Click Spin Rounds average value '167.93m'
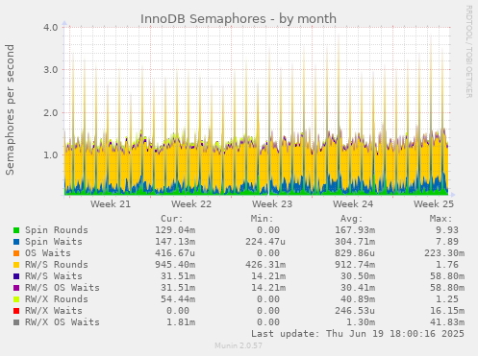The image size is (478, 356). click(x=355, y=230)
